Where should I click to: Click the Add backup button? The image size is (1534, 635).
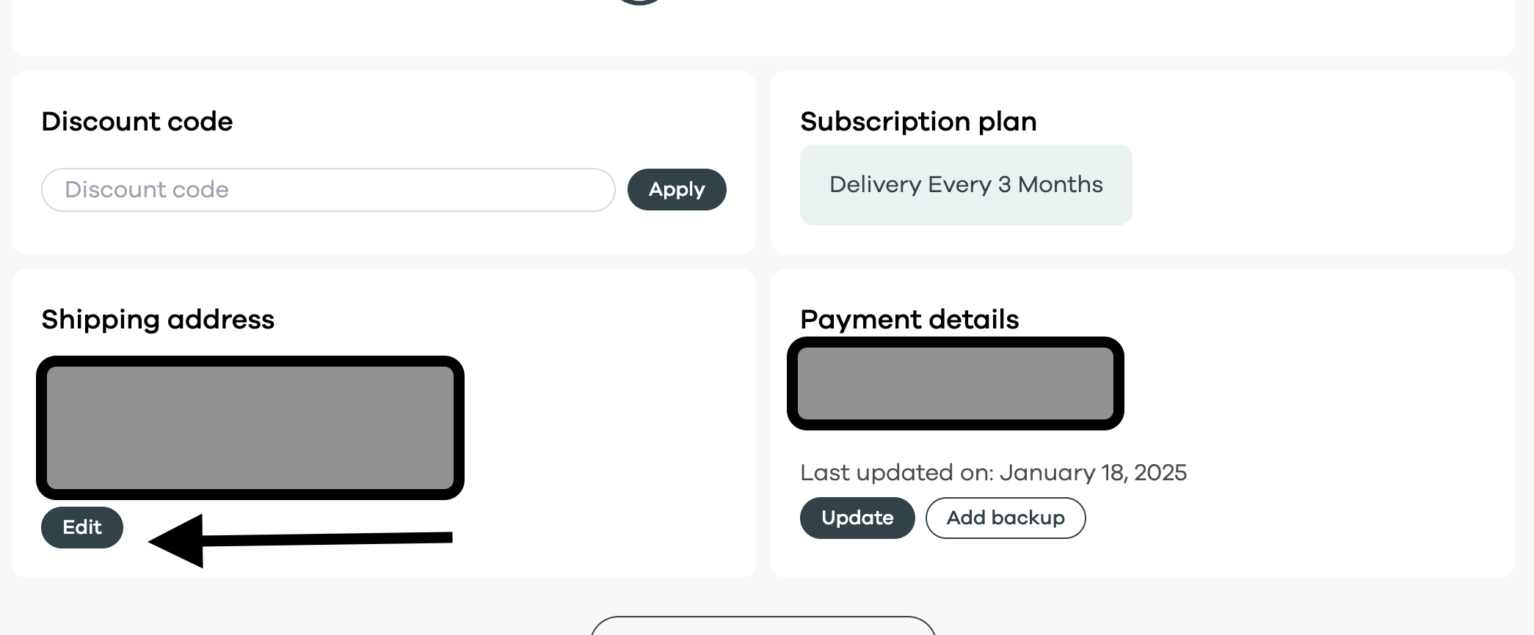point(1005,518)
